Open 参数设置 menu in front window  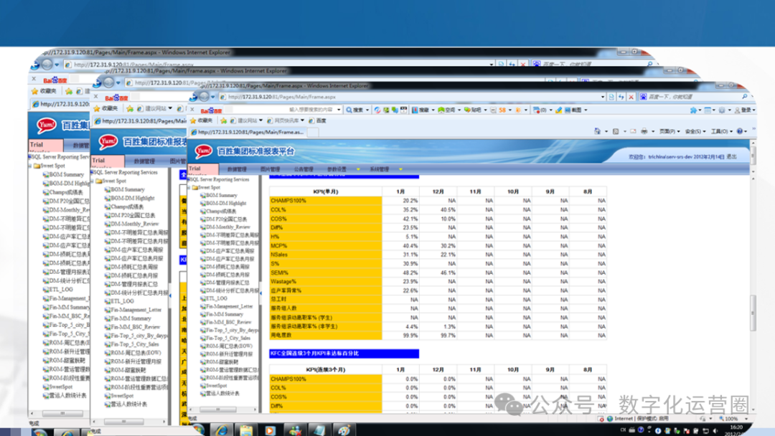(x=337, y=169)
